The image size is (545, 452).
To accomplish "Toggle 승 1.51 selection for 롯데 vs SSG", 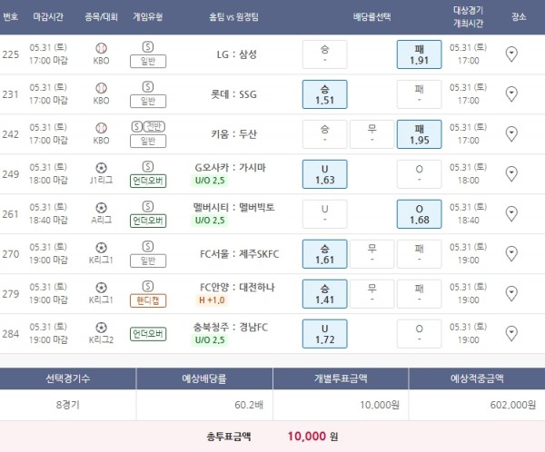I will point(324,93).
